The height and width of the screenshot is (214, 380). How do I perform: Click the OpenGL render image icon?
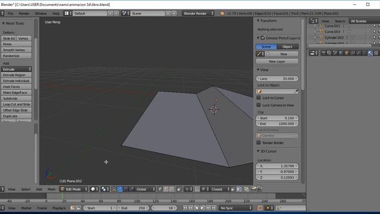(254, 189)
